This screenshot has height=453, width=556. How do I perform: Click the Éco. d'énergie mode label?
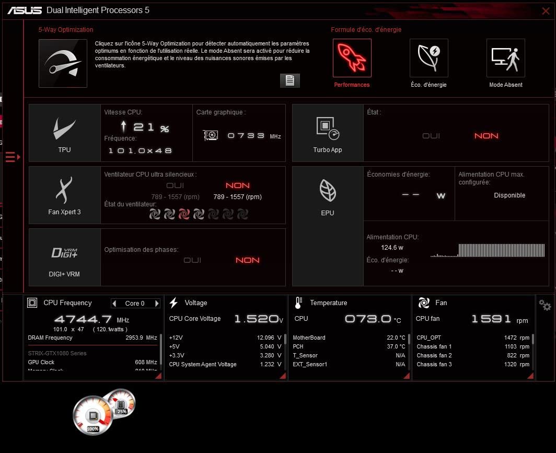tap(428, 85)
